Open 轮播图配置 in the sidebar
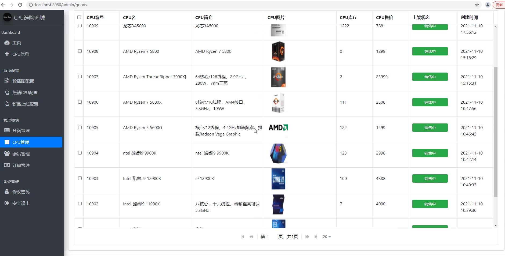Image resolution: width=505 pixels, height=256 pixels. pyautogui.click(x=23, y=81)
